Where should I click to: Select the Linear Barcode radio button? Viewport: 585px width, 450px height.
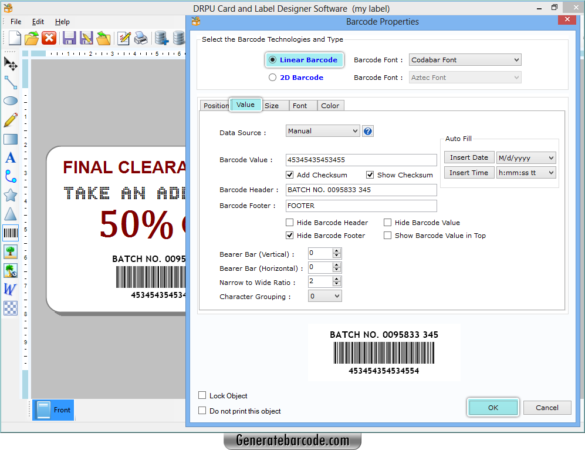[273, 60]
